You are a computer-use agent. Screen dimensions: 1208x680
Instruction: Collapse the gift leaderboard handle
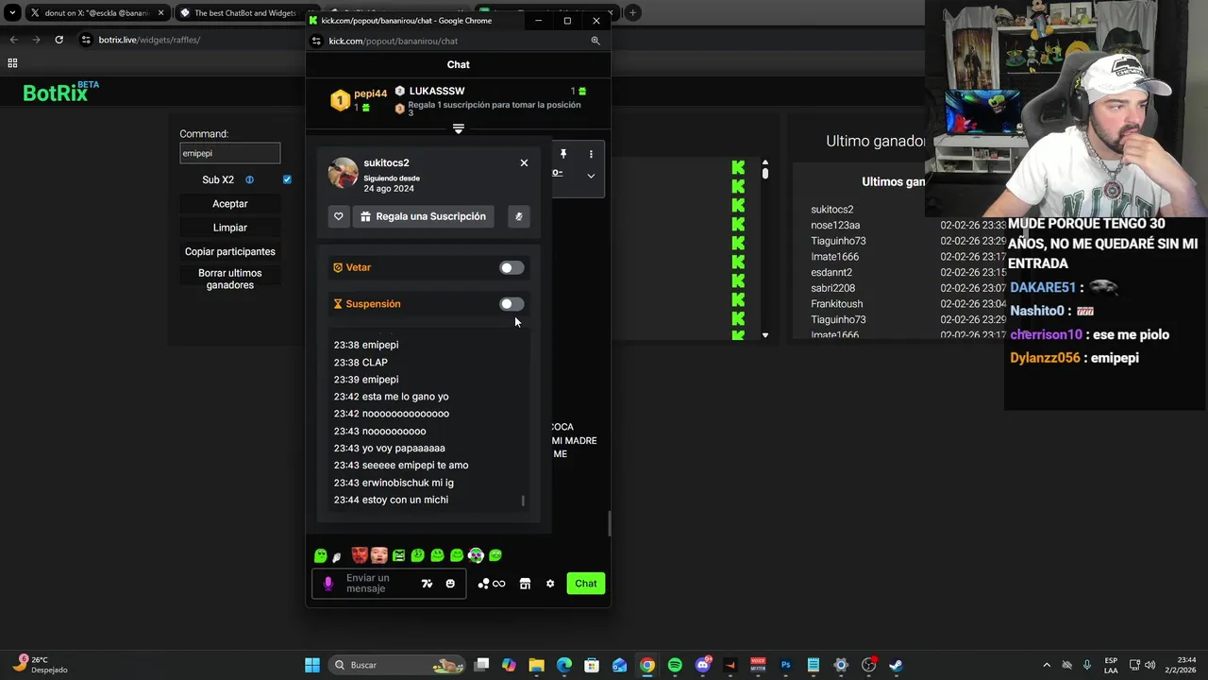point(458,128)
